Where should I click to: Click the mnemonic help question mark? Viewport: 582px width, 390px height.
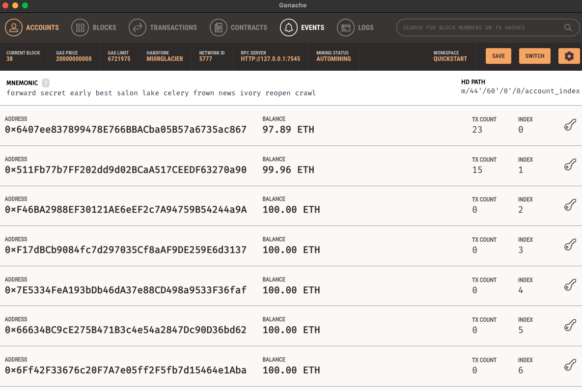(x=46, y=83)
